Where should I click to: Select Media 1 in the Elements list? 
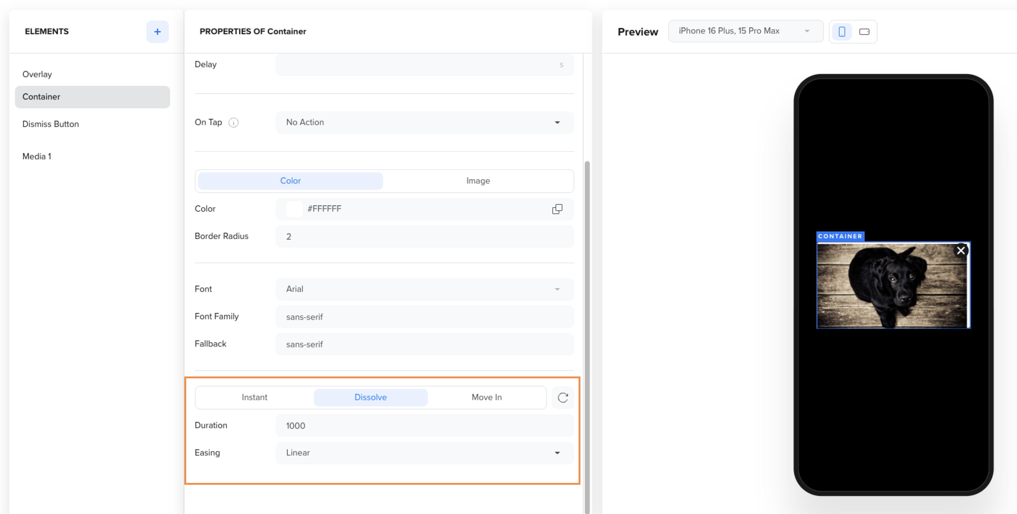click(92, 156)
